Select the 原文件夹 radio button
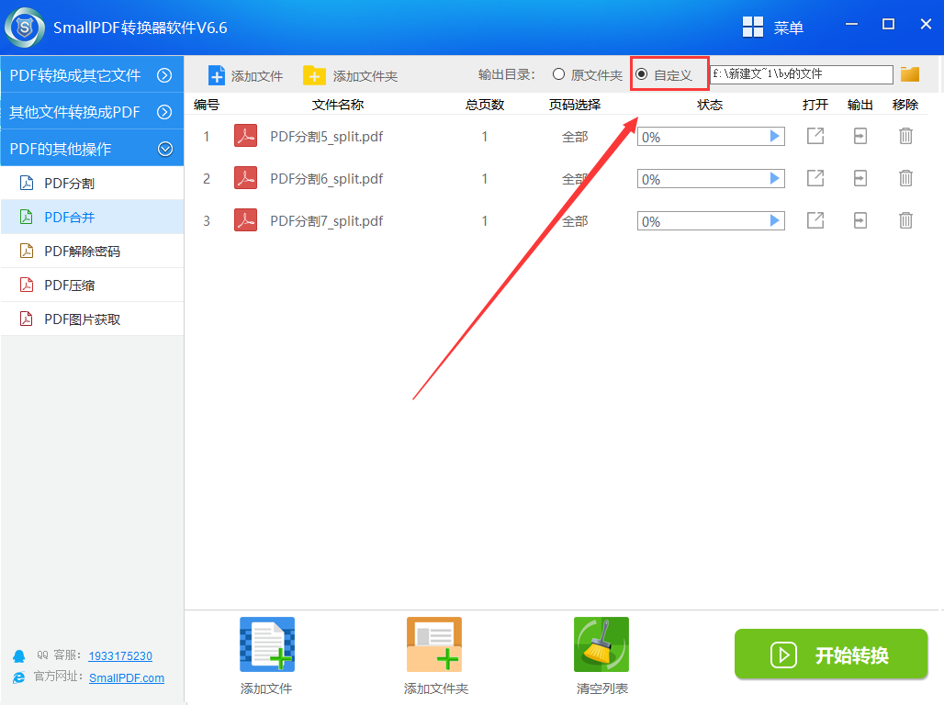 pos(558,74)
